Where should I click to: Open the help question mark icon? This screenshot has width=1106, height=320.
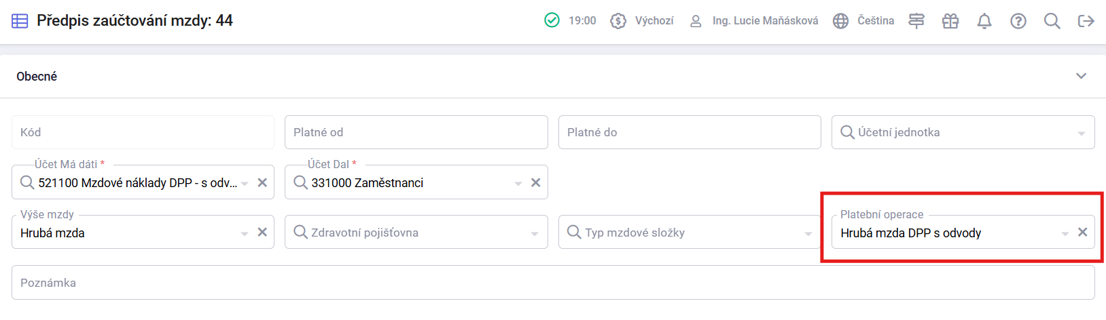1018,21
